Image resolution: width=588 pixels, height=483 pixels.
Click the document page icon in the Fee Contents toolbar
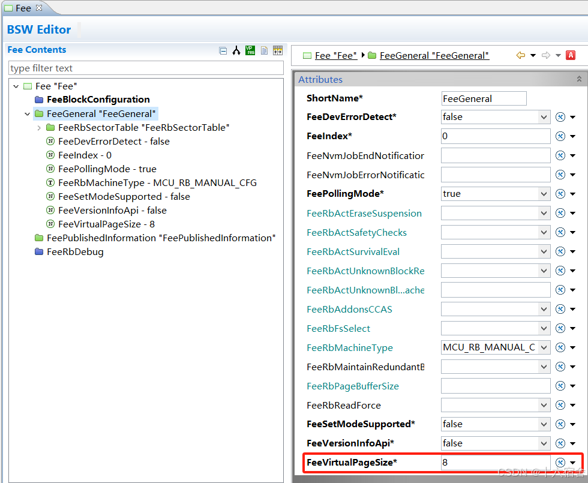click(264, 51)
